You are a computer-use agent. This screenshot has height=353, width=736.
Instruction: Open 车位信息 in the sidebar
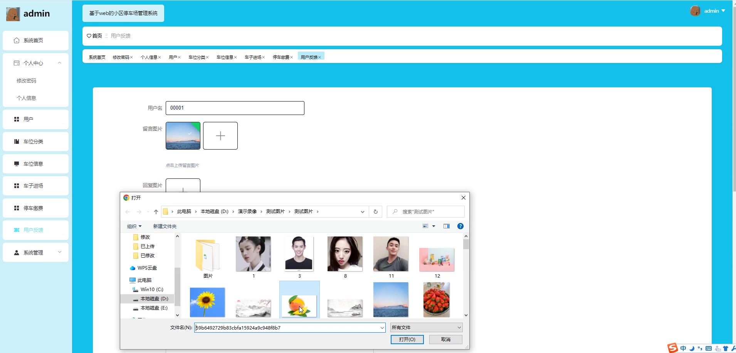[x=35, y=164]
